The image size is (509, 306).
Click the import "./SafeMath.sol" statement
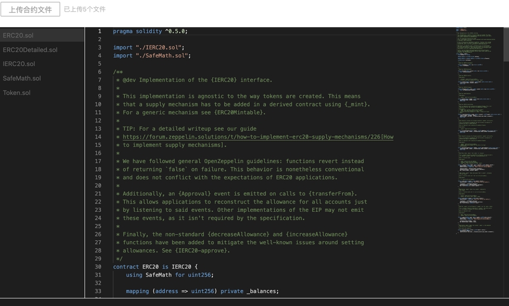coord(152,56)
